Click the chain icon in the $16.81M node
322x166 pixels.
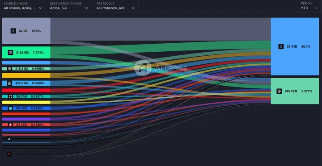pyautogui.click(x=10, y=69)
